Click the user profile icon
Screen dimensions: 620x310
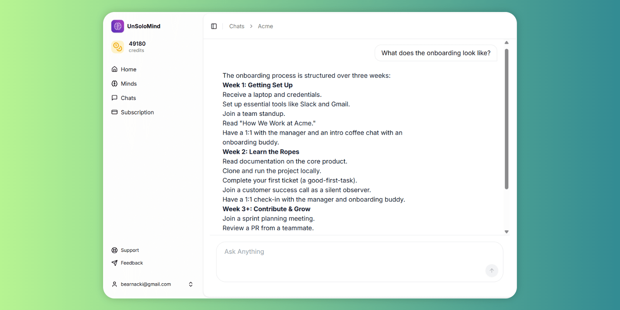115,284
